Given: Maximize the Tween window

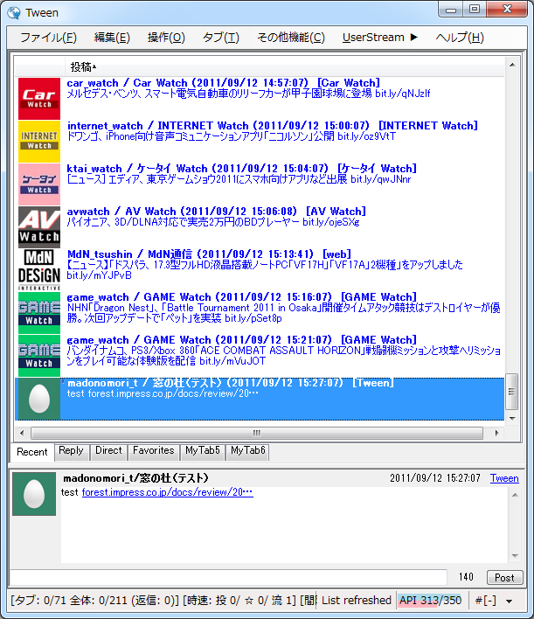Looking at the screenshot, I should click(x=475, y=9).
